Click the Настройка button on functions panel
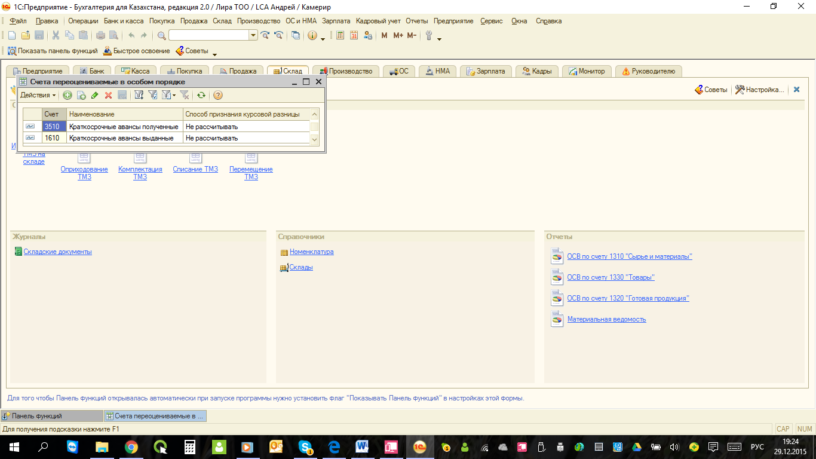Viewport: 816px width, 459px height. tap(759, 90)
